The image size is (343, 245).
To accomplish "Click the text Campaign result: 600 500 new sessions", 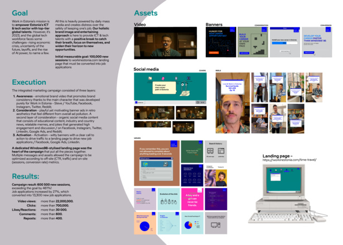I will click(41, 185).
